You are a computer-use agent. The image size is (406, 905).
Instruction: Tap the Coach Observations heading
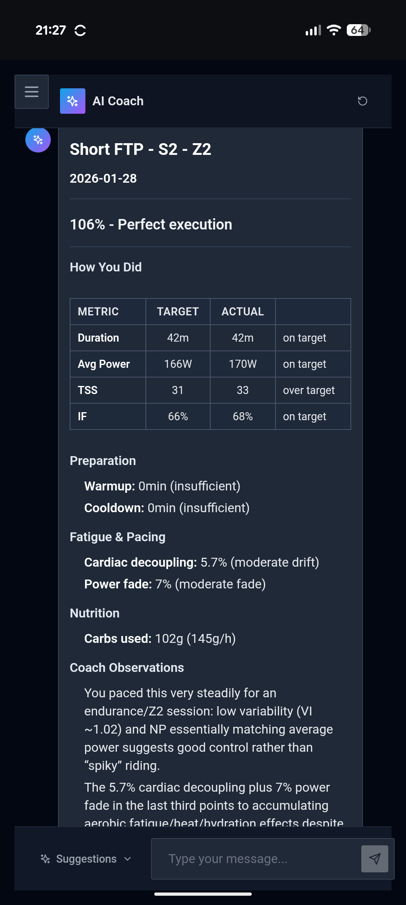tap(127, 667)
